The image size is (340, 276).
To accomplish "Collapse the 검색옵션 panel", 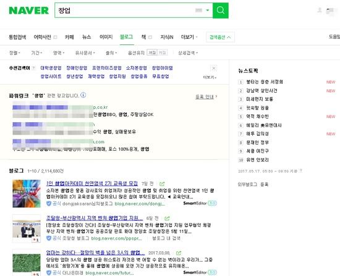I will (x=220, y=37).
